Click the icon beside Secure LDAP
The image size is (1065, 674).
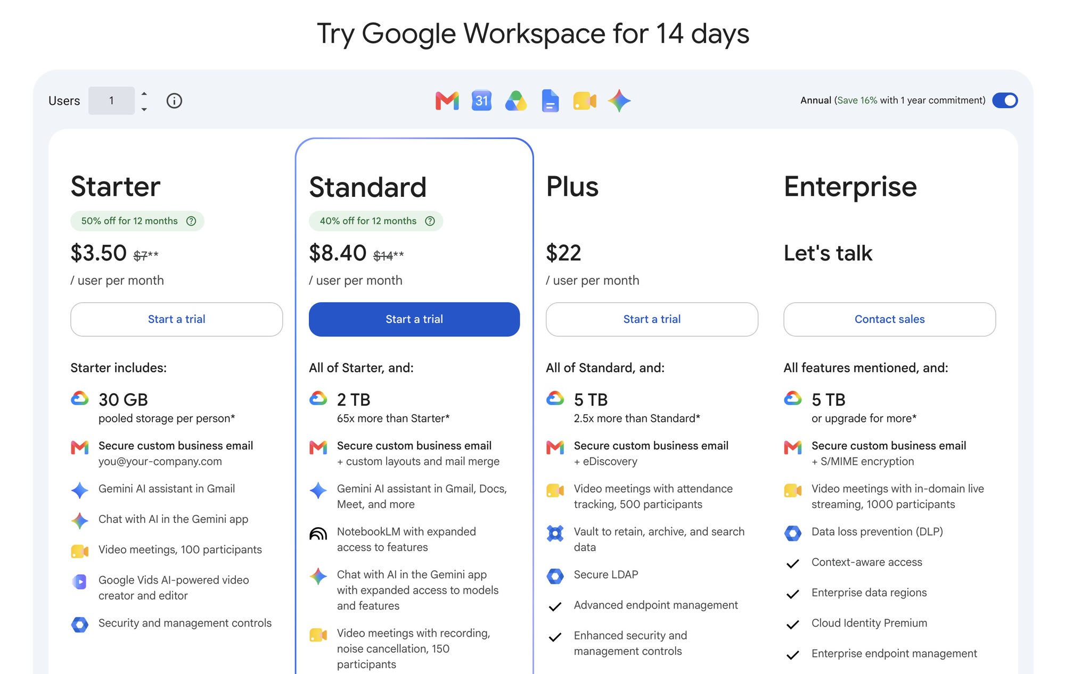[555, 576]
